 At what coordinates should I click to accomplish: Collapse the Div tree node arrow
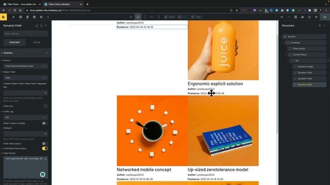288,61
